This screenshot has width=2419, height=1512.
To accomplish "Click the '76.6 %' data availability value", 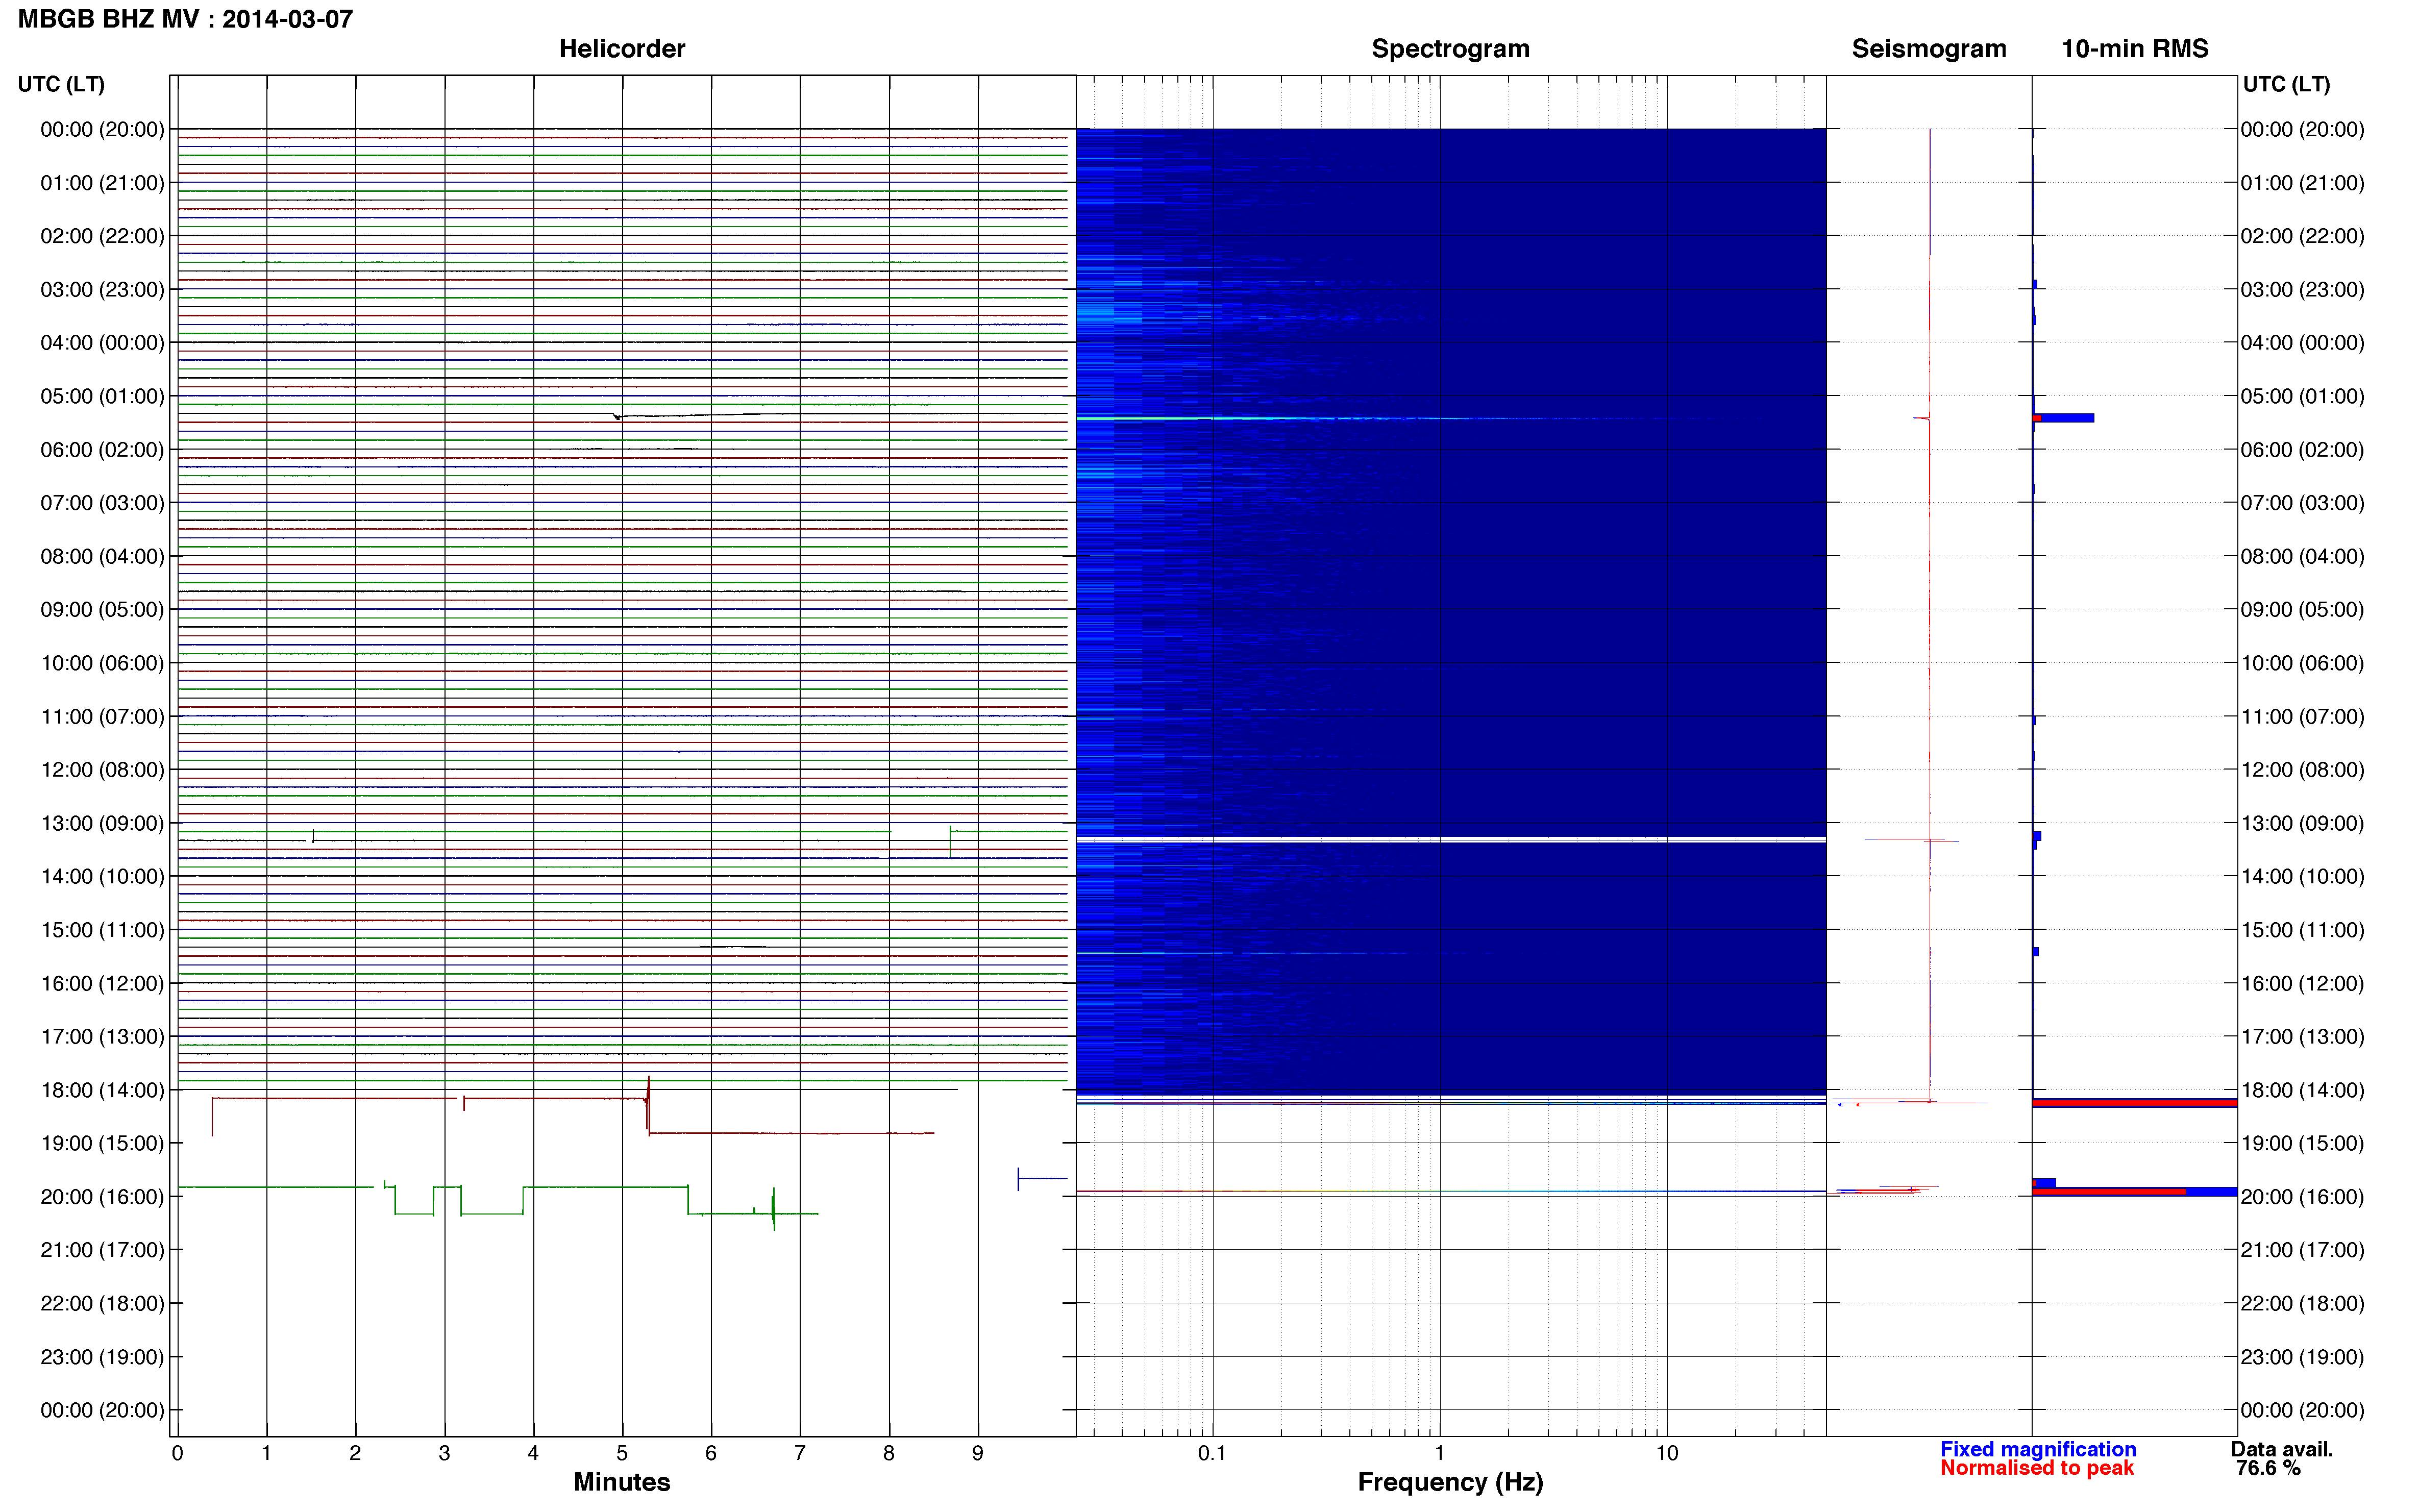I will pos(2268,1468).
